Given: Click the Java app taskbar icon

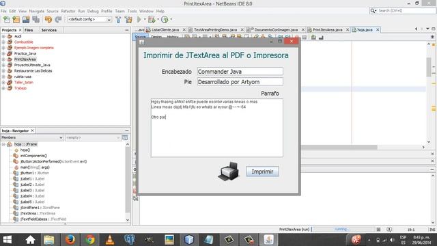Looking at the screenshot, I should pos(269,240).
